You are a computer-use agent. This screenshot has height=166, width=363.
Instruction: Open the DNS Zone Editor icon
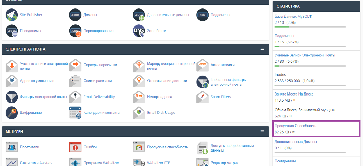(139, 31)
